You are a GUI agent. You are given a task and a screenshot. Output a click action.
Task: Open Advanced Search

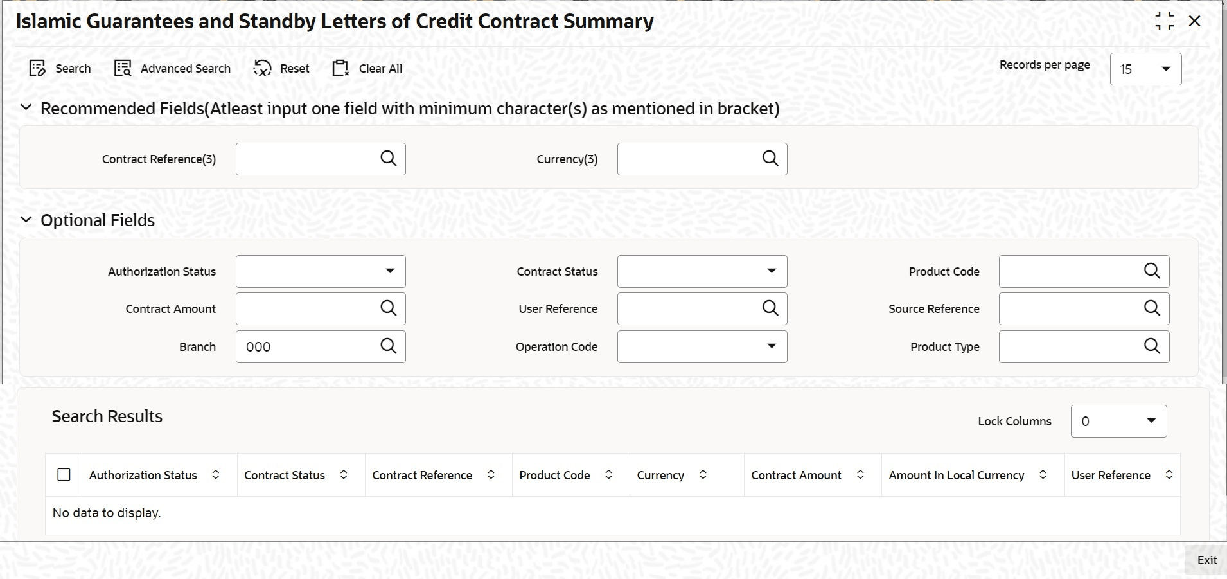tap(123, 69)
